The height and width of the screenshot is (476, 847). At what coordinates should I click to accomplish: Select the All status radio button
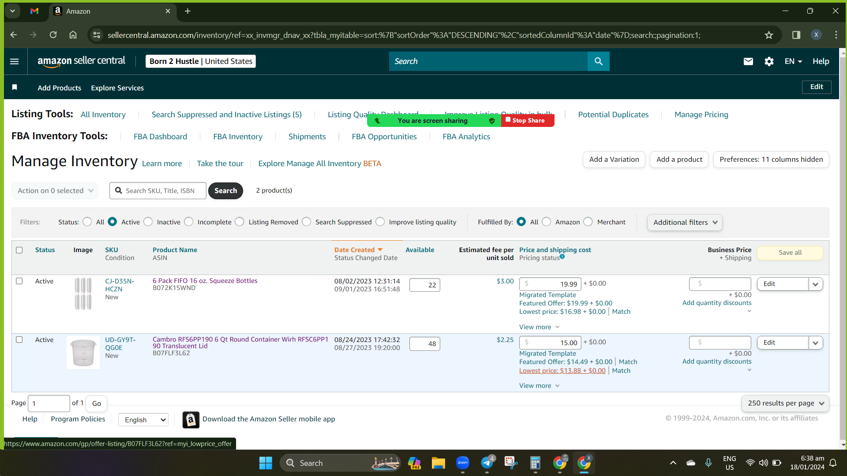pos(87,222)
